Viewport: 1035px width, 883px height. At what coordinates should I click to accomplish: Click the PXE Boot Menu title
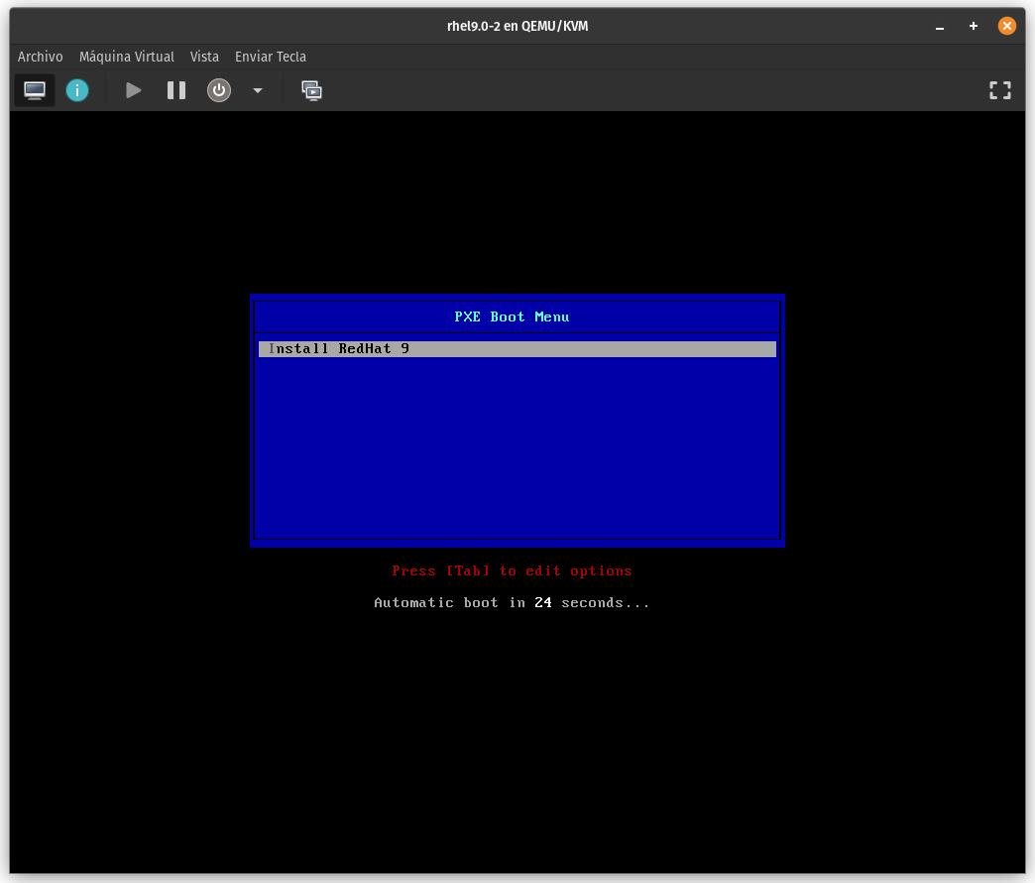[x=512, y=317]
